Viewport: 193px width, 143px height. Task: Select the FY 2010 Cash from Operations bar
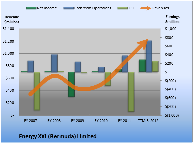click(102, 70)
